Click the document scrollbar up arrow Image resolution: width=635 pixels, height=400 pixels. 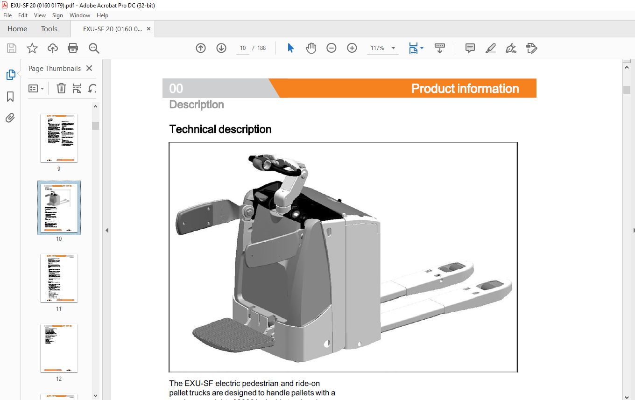pyautogui.click(x=627, y=67)
